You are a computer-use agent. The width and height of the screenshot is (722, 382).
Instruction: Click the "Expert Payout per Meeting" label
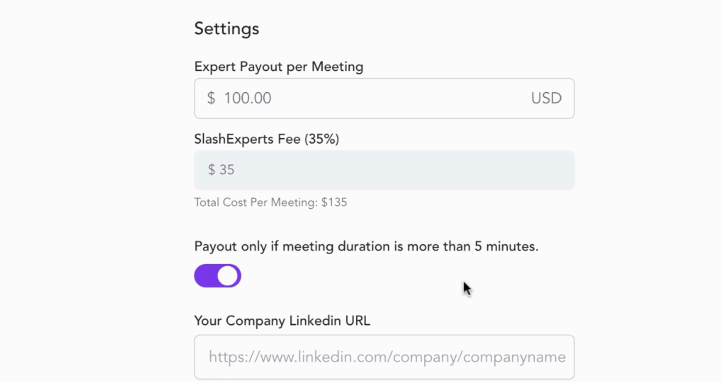point(278,66)
